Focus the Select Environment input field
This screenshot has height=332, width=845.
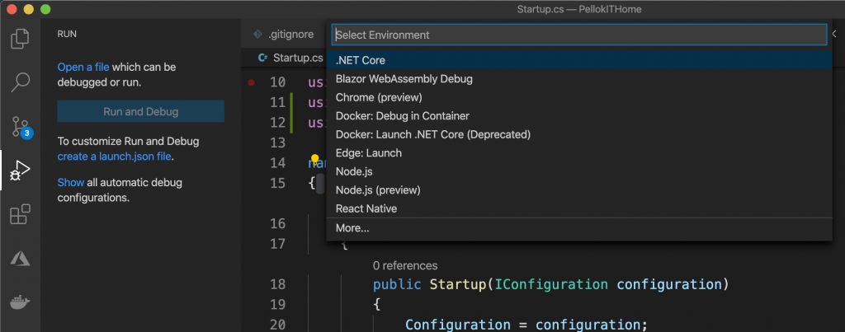pos(578,35)
